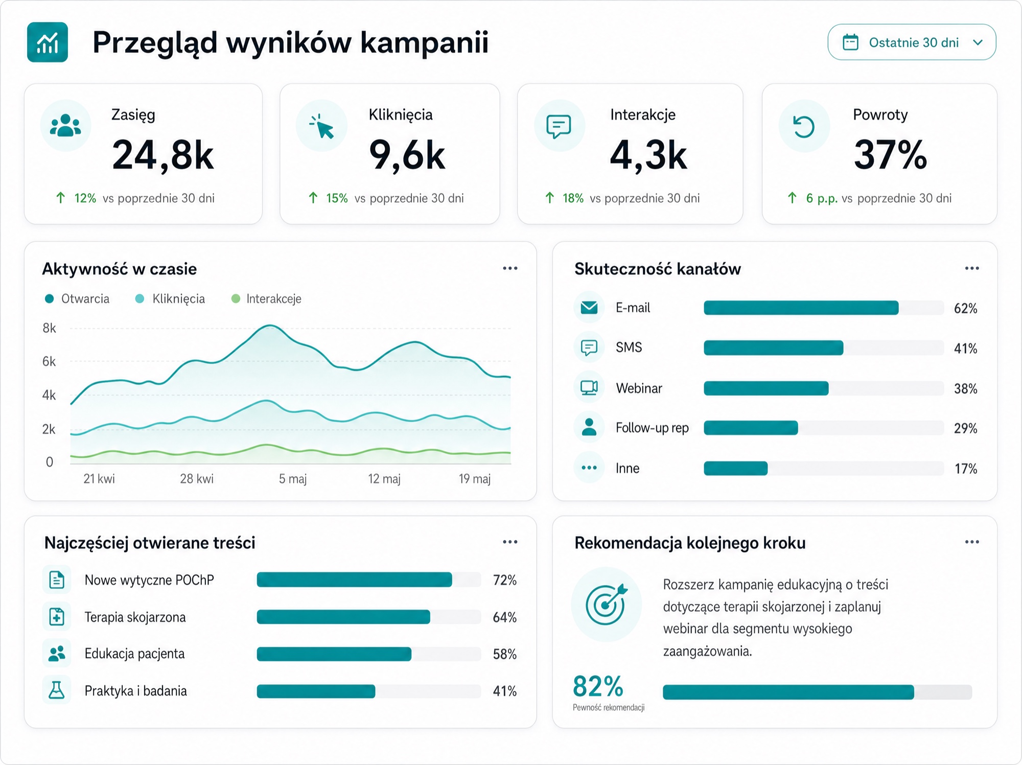
Task: Click the Follow-up rep person icon
Action: (x=589, y=427)
